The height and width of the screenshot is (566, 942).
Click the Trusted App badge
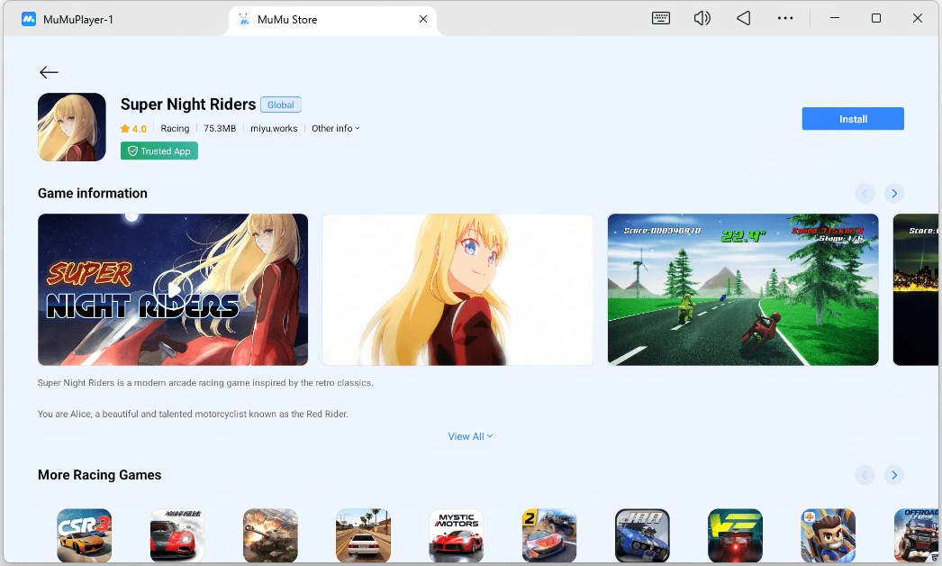pos(159,151)
